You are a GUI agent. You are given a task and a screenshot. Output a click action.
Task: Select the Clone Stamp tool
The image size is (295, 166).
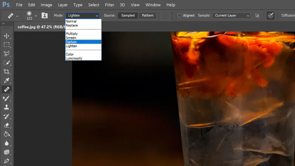pyautogui.click(x=6, y=107)
